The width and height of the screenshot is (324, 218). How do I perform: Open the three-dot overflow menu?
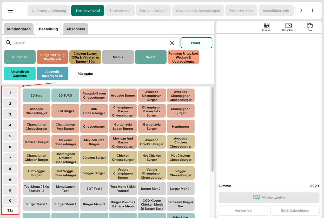(x=313, y=11)
